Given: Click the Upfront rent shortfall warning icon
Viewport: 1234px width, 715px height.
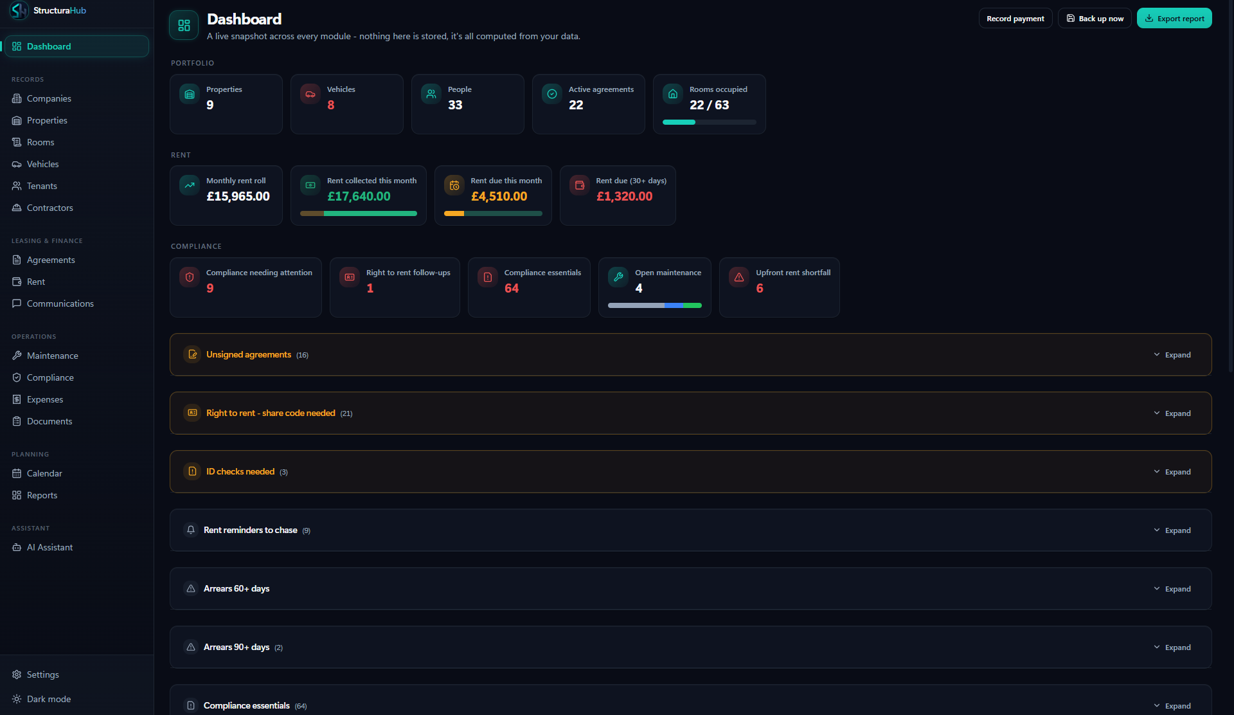Looking at the screenshot, I should 739,278.
